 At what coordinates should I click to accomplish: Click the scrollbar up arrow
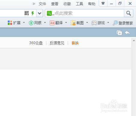pos(134,40)
